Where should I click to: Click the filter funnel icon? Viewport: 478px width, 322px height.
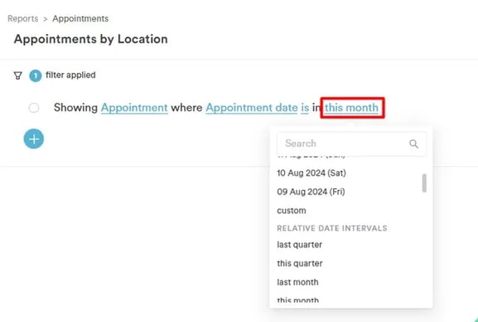(x=18, y=76)
